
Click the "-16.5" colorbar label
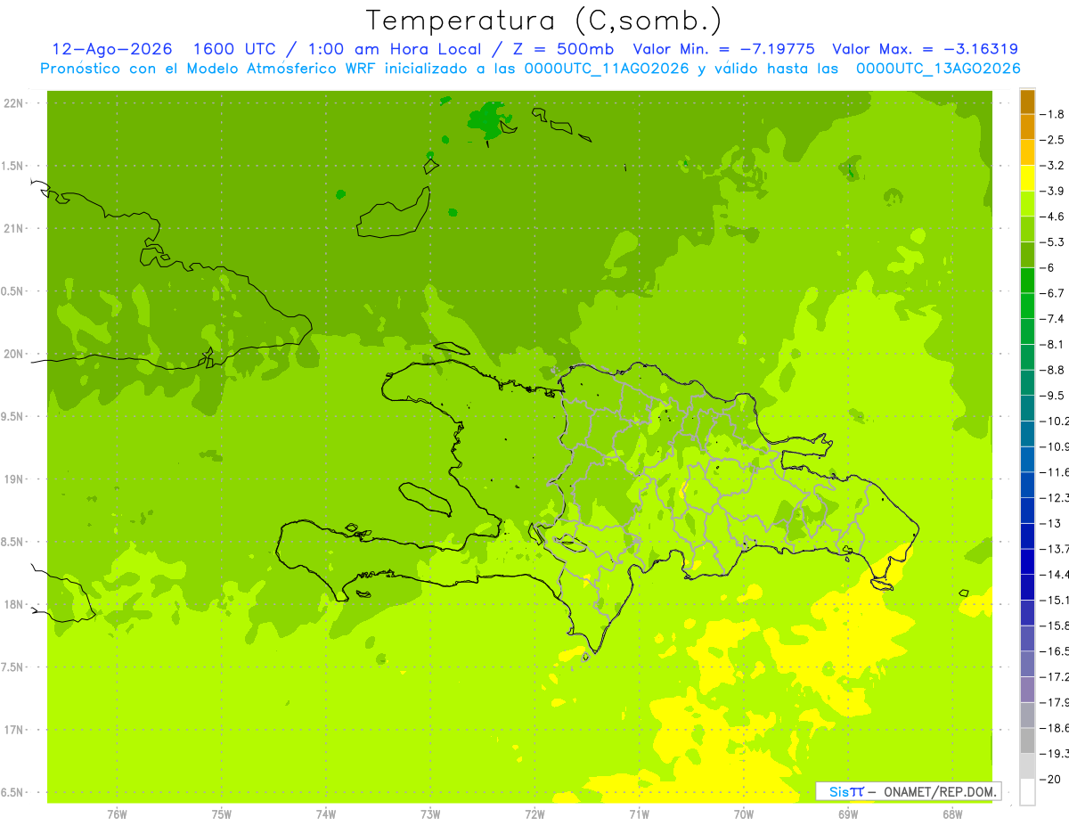1055,651
